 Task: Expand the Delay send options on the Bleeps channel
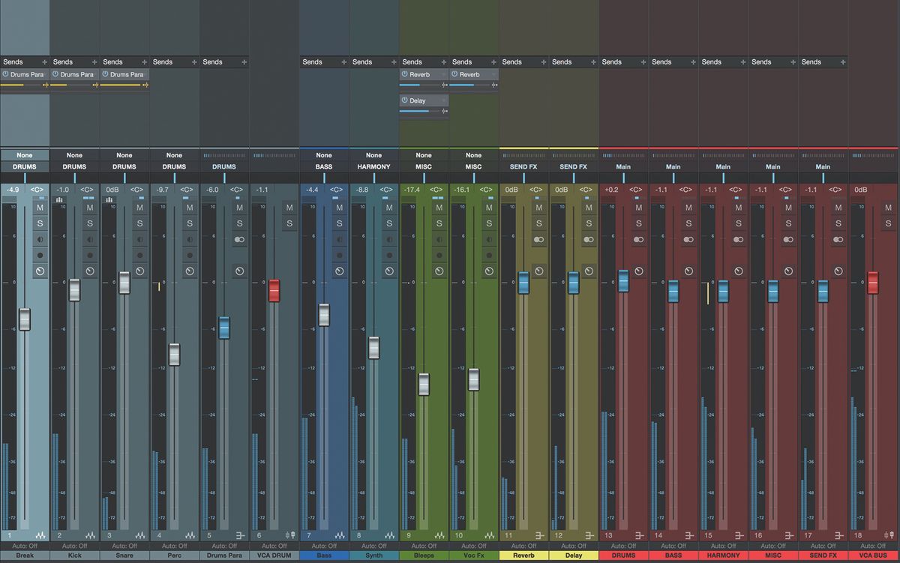click(x=445, y=100)
